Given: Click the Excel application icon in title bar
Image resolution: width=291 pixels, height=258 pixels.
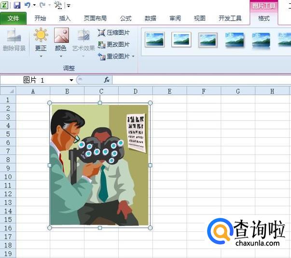Looking at the screenshot, I should (x=4, y=5).
